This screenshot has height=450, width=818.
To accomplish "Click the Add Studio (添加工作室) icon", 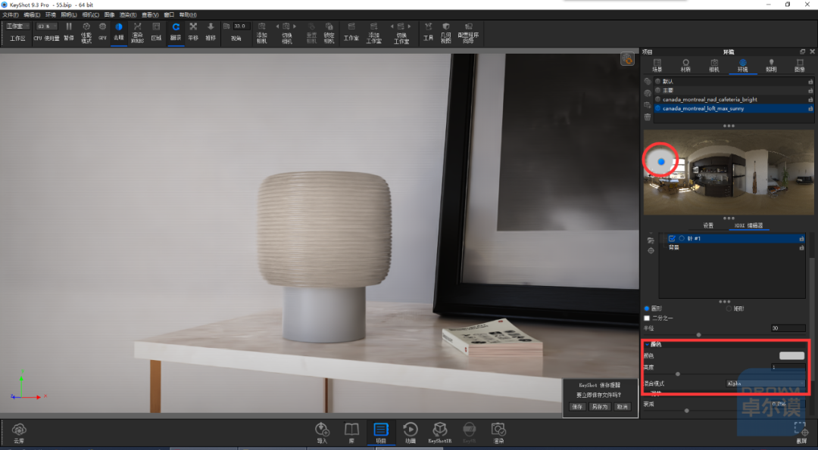I will (374, 26).
